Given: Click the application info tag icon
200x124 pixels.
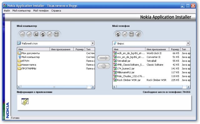Looking at the screenshot, I should [x=25, y=102].
